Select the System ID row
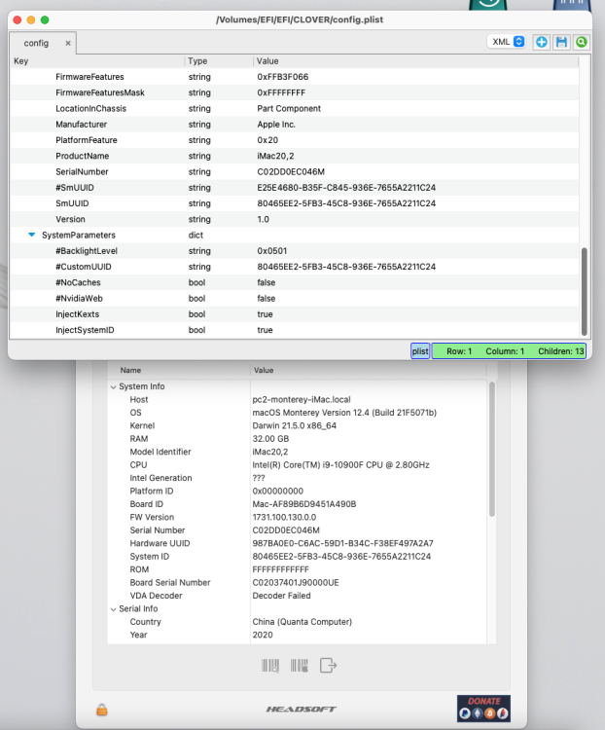605x730 pixels. [x=298, y=556]
